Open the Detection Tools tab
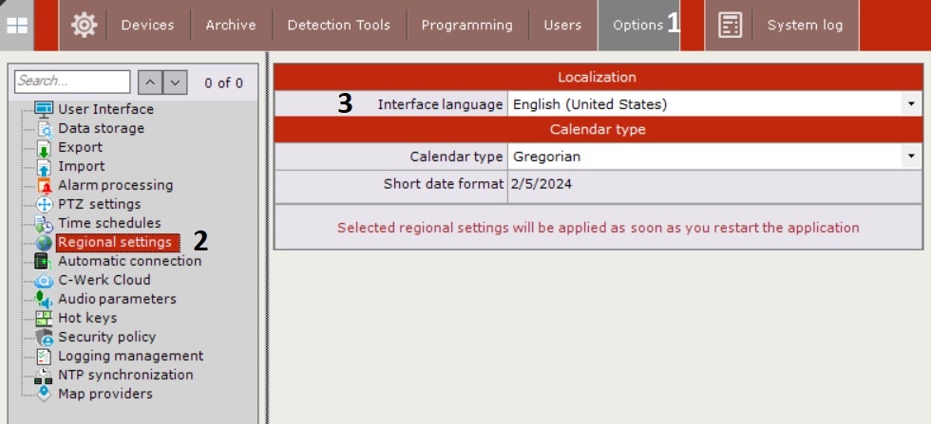This screenshot has width=931, height=424. [338, 26]
